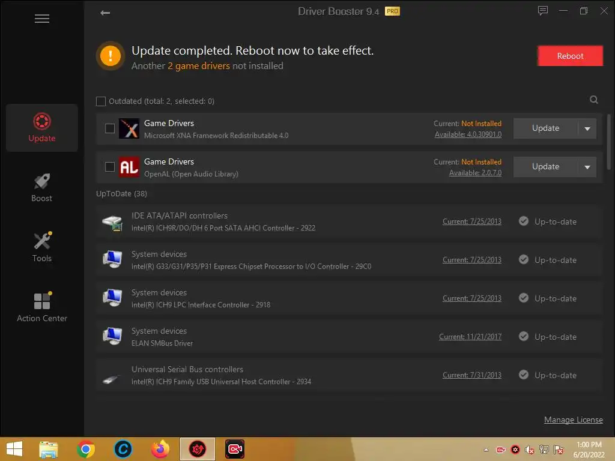
Task: Open the screen recorder taskbar icon
Action: tap(235, 449)
